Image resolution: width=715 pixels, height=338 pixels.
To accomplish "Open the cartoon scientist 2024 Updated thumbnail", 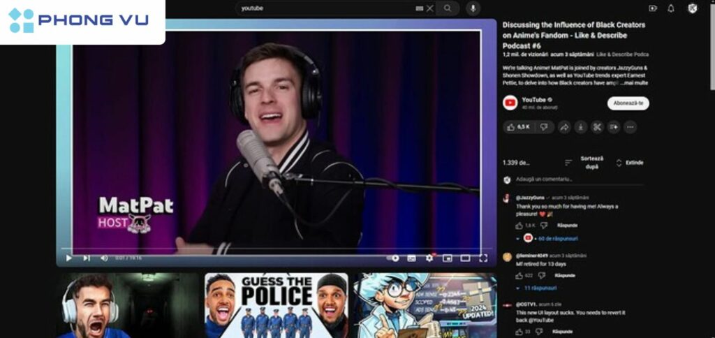I will coord(425,305).
